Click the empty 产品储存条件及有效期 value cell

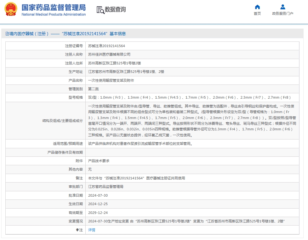point(192,152)
